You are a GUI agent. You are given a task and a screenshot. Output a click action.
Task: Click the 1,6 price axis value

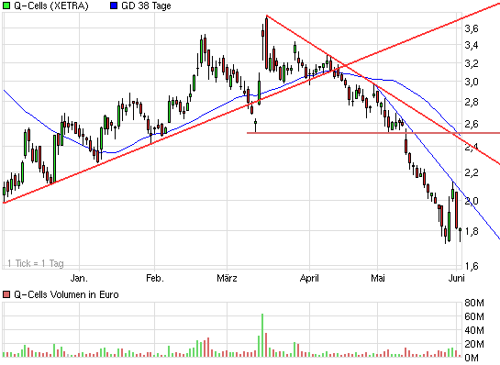[x=472, y=266]
